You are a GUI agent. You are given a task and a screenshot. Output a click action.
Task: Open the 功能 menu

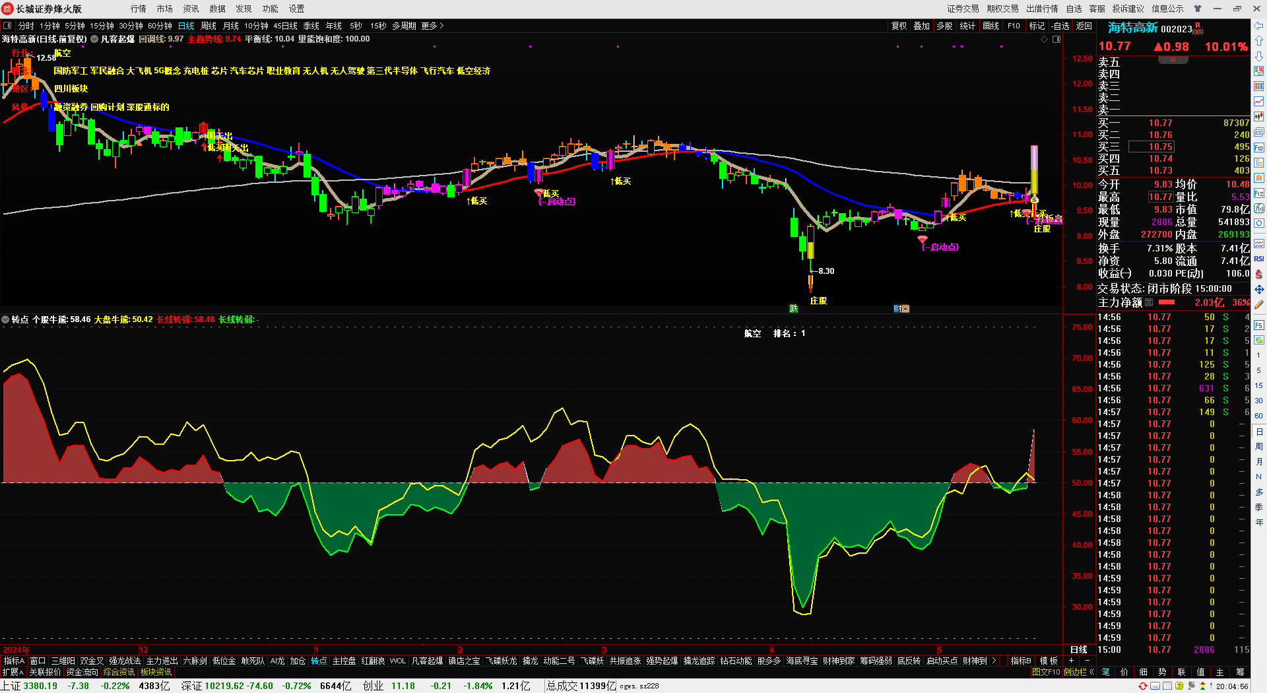pos(271,9)
